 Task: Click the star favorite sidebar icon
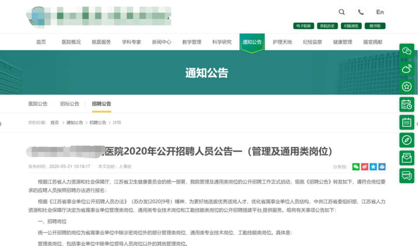pyautogui.click(x=407, y=87)
